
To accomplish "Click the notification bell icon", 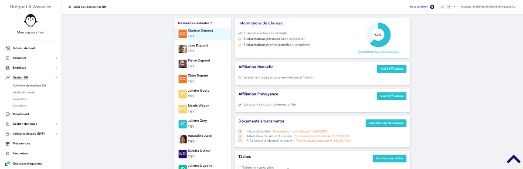I will pyautogui.click(x=442, y=7).
